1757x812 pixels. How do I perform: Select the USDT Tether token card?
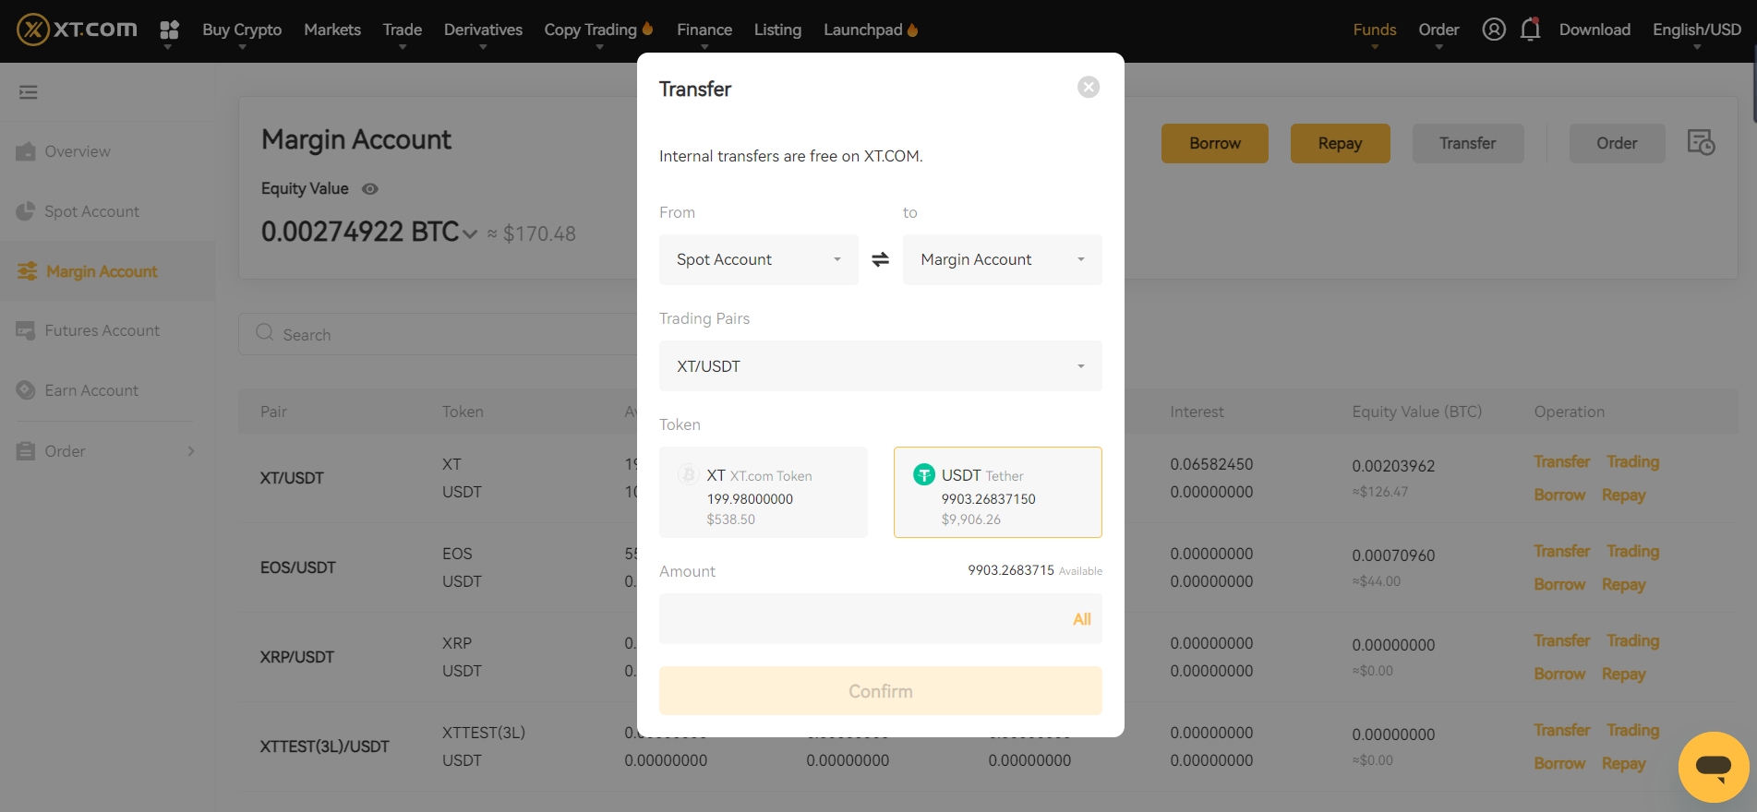[998, 492]
